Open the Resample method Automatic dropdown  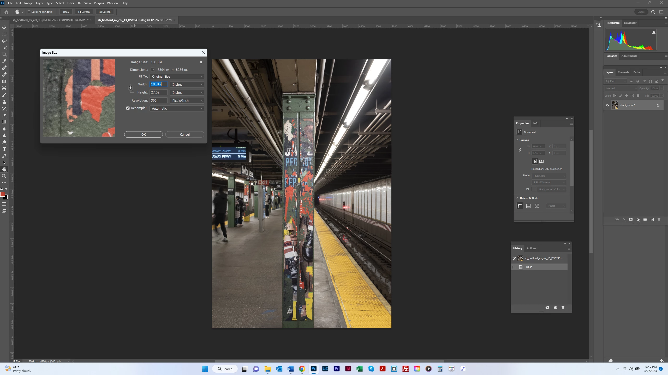click(x=177, y=109)
